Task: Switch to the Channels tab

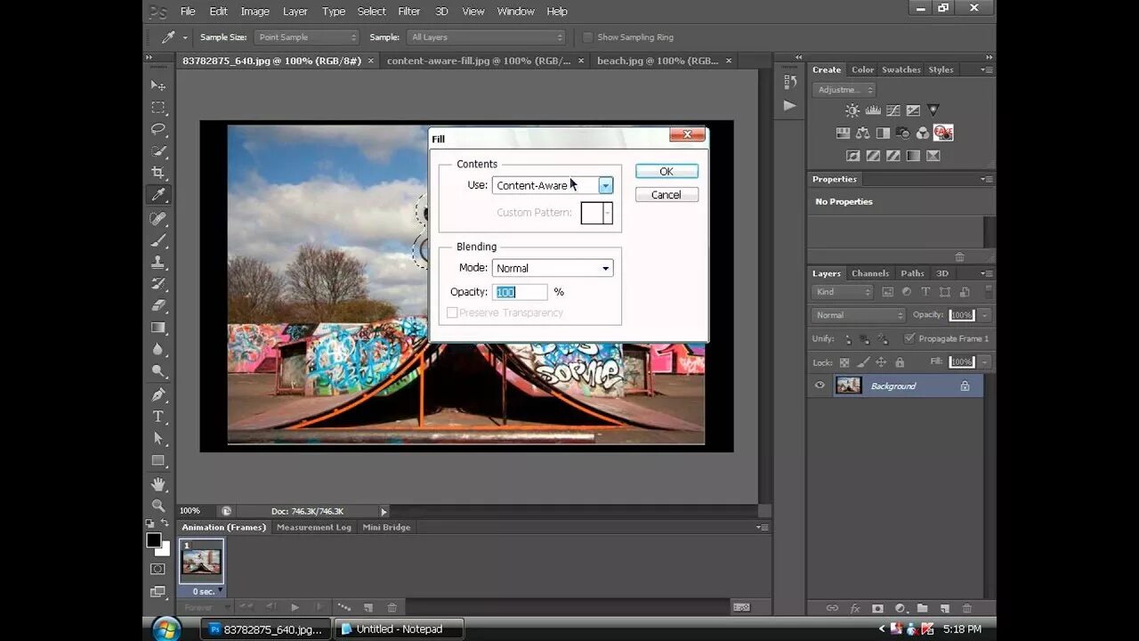Action: (x=869, y=273)
